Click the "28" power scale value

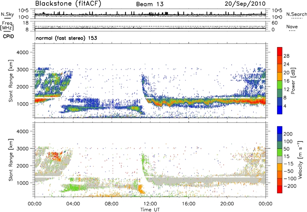[x=286, y=56]
